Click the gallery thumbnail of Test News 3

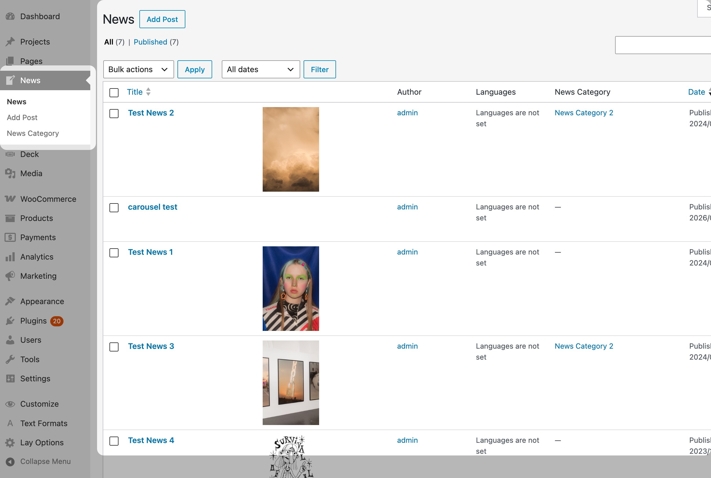[291, 383]
